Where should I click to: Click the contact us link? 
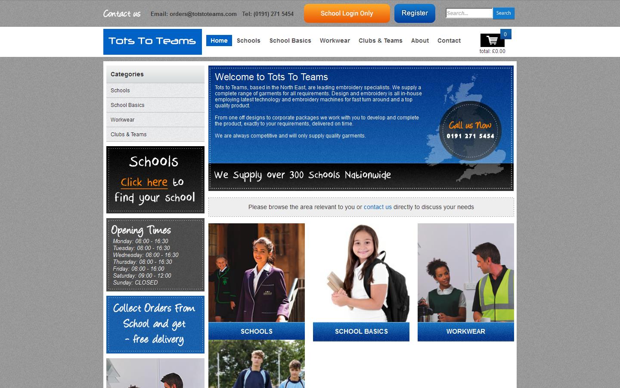[378, 207]
